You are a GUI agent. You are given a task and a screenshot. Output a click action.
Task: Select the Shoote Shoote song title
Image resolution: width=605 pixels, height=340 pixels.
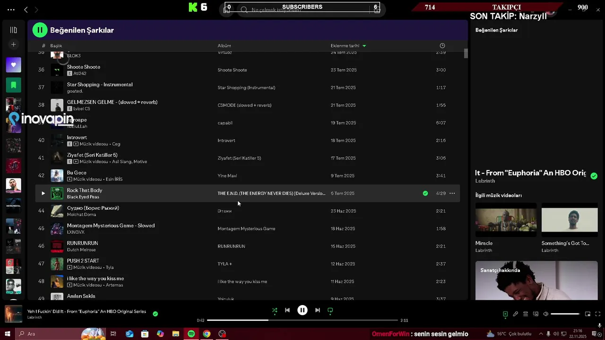point(84,67)
